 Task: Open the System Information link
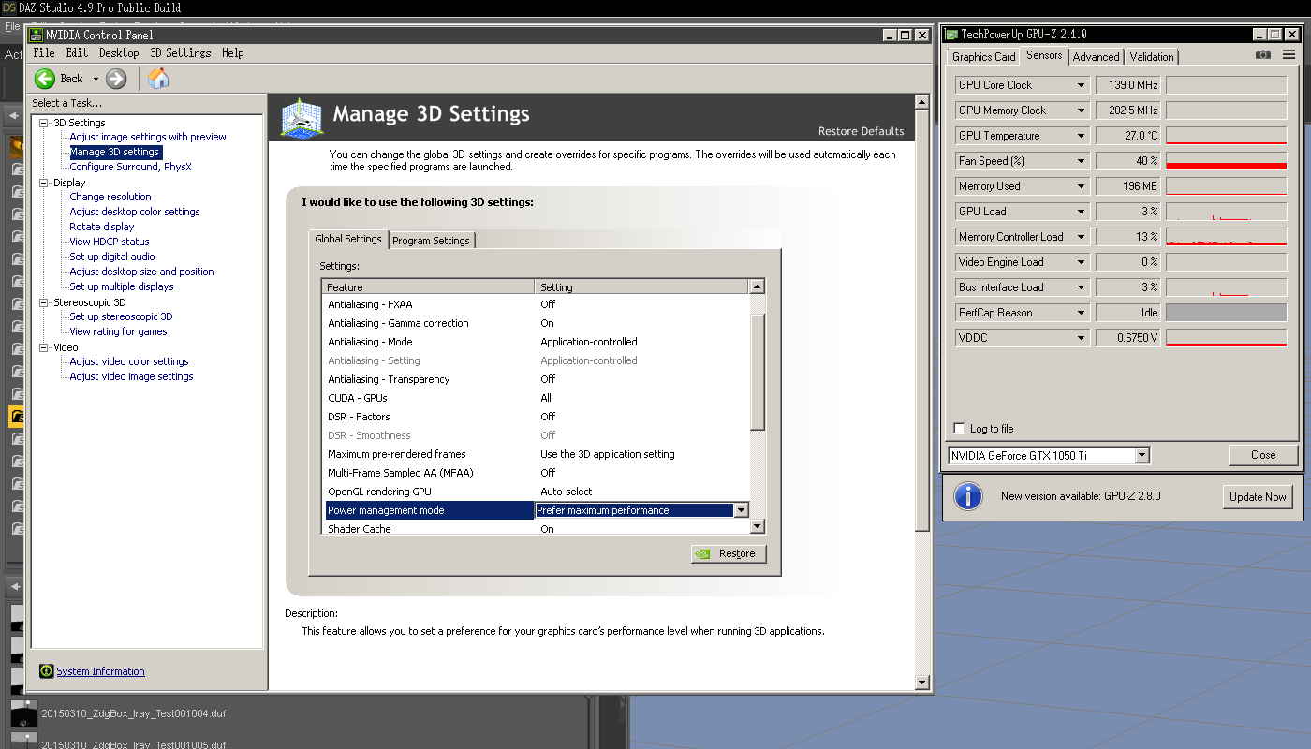click(100, 671)
